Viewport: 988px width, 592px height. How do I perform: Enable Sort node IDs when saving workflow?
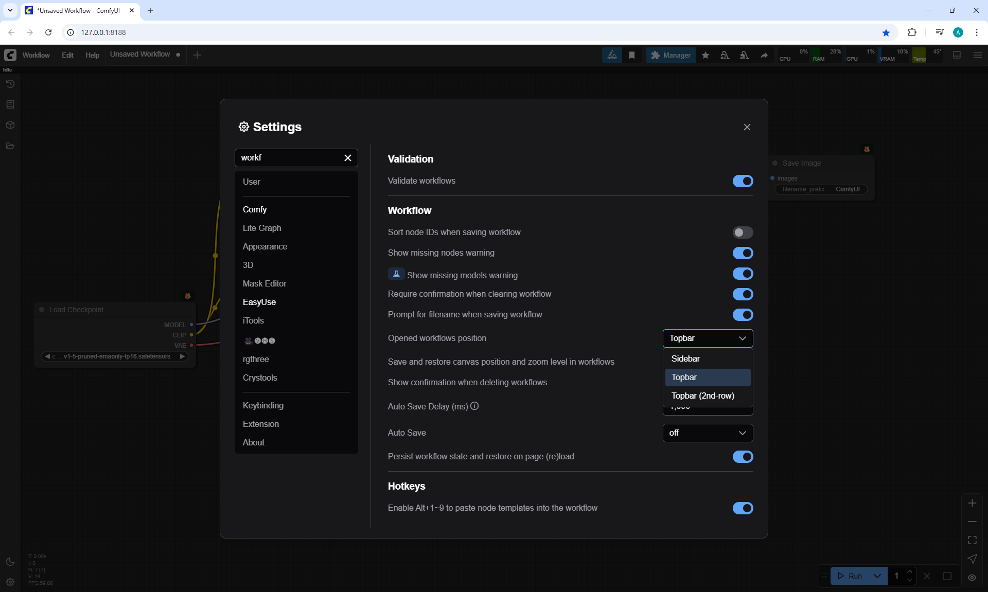click(743, 232)
